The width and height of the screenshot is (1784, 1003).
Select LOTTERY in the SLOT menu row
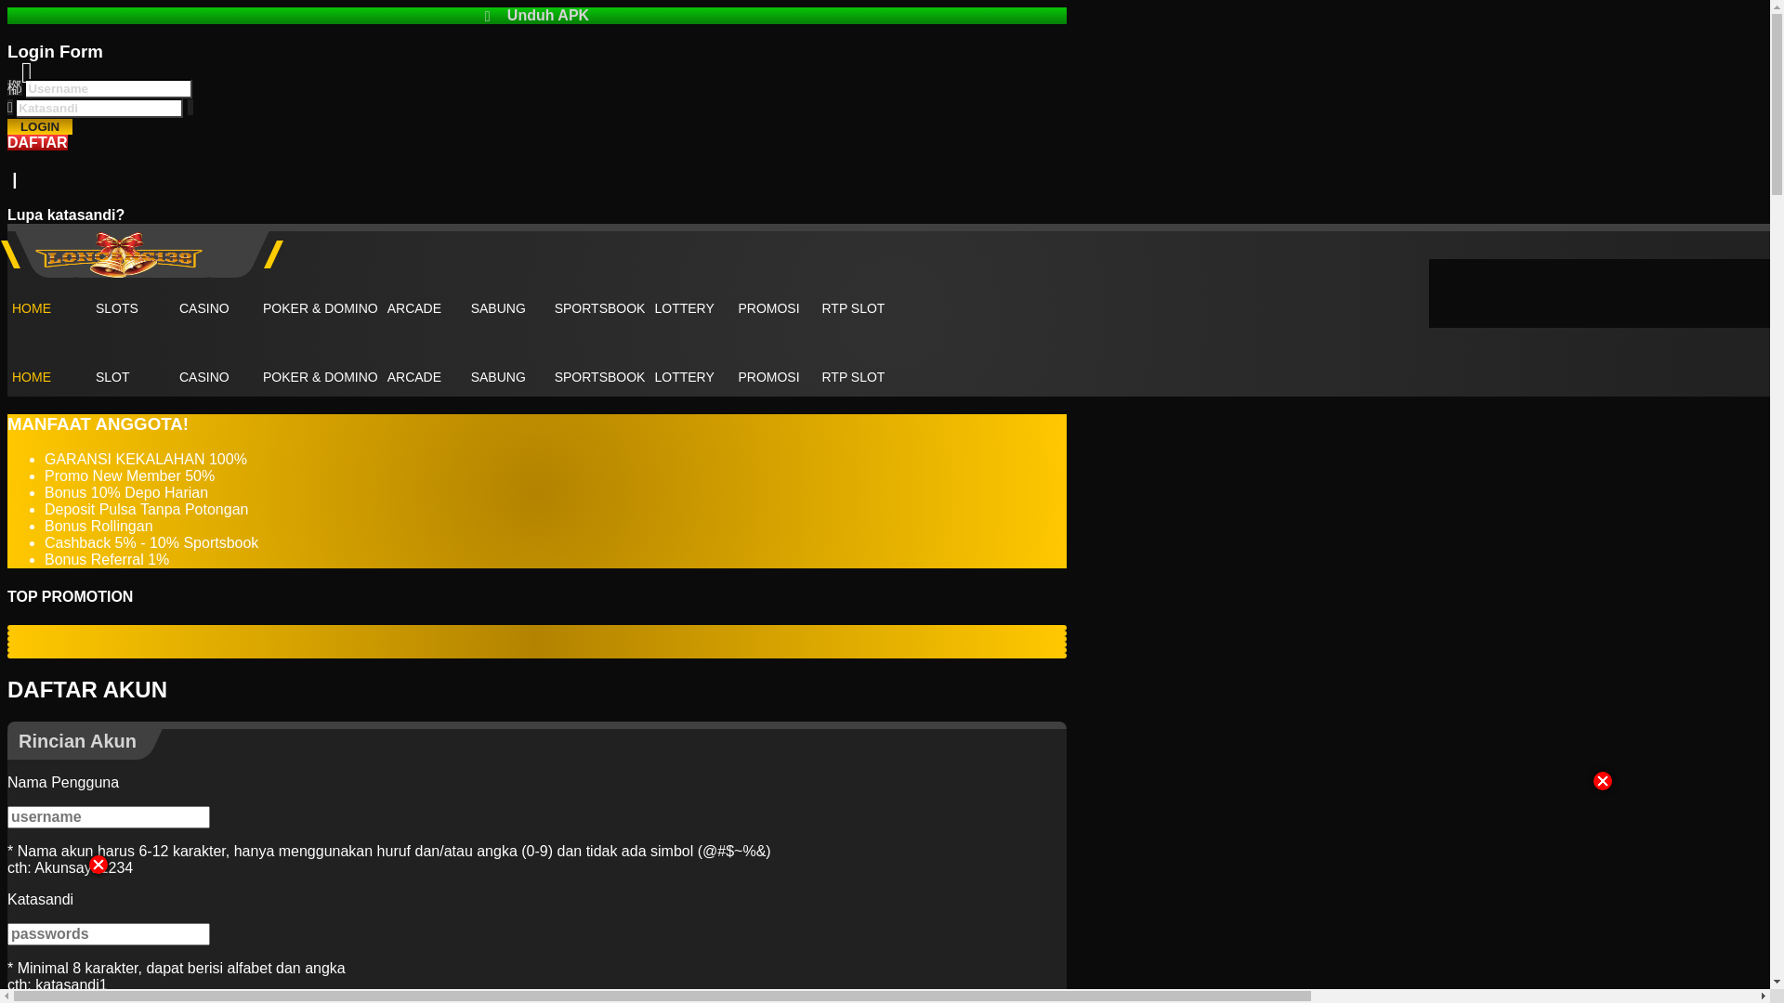pos(685,377)
